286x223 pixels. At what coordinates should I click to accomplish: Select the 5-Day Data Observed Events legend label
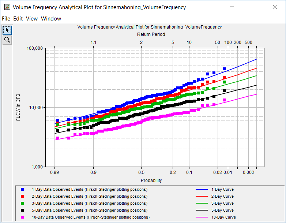pos(90,210)
